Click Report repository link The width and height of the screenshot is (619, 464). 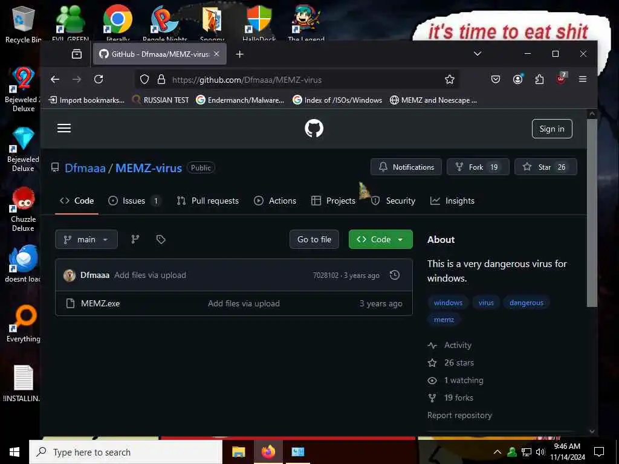click(459, 416)
